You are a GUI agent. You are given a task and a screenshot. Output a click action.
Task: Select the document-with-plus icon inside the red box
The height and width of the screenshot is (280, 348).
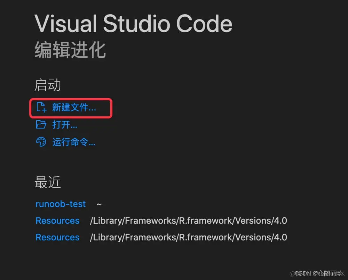click(41, 108)
